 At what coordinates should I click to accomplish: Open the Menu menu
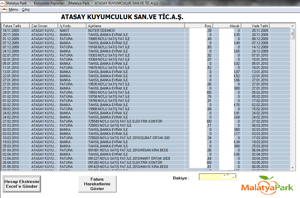[13, 9]
